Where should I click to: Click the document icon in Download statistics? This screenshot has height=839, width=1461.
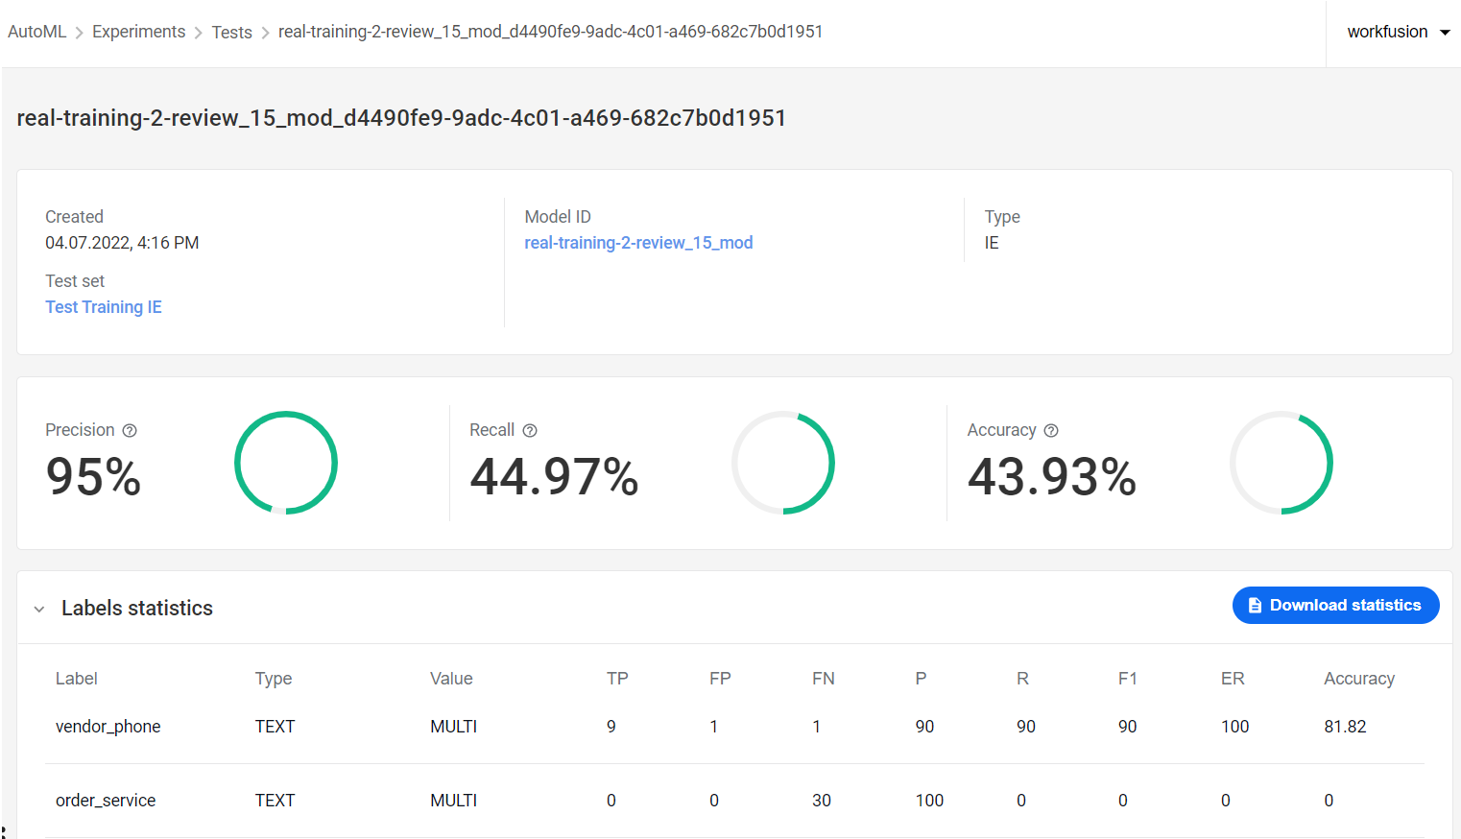[x=1255, y=606]
